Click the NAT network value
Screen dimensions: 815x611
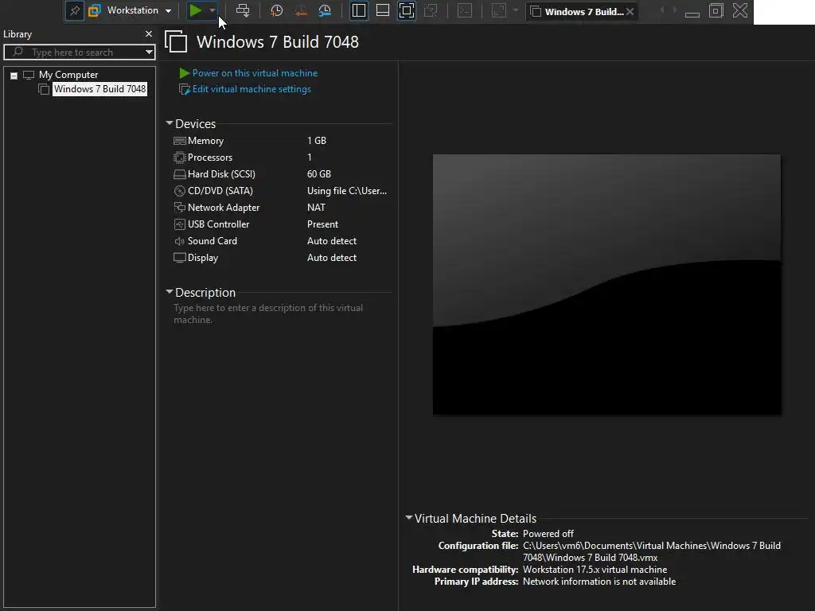pos(316,208)
